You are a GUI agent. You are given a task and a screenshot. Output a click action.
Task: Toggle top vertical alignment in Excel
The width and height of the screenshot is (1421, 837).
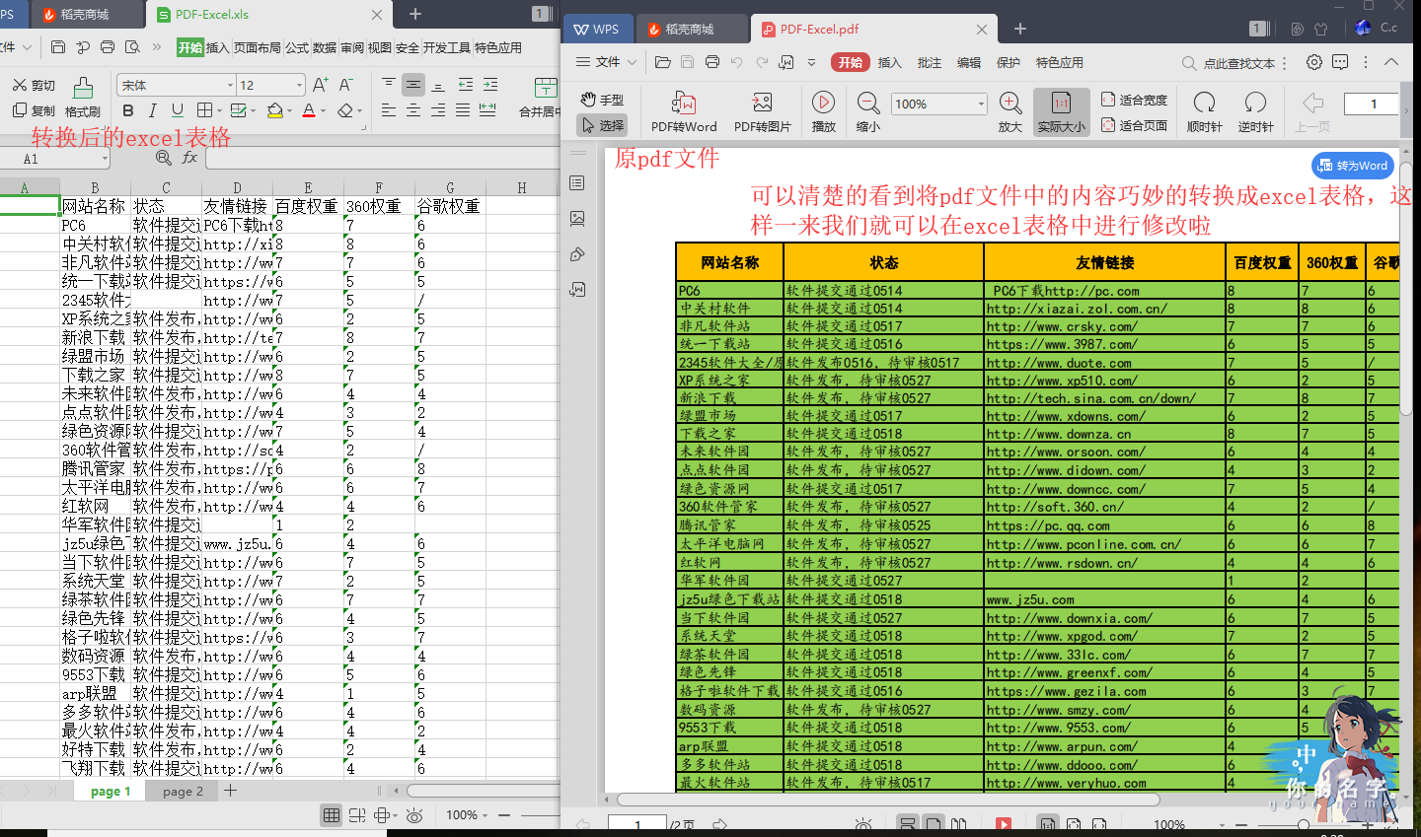click(389, 85)
